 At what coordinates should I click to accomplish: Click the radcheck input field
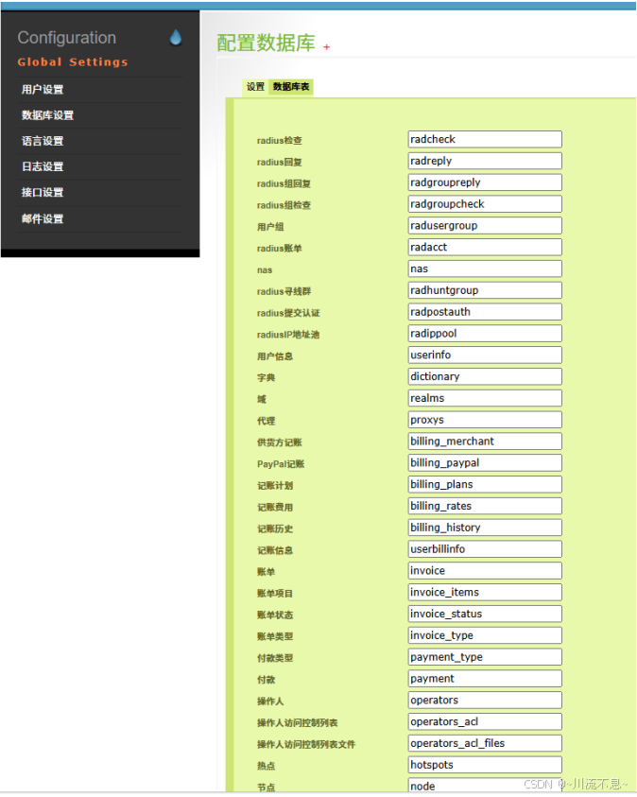[485, 139]
